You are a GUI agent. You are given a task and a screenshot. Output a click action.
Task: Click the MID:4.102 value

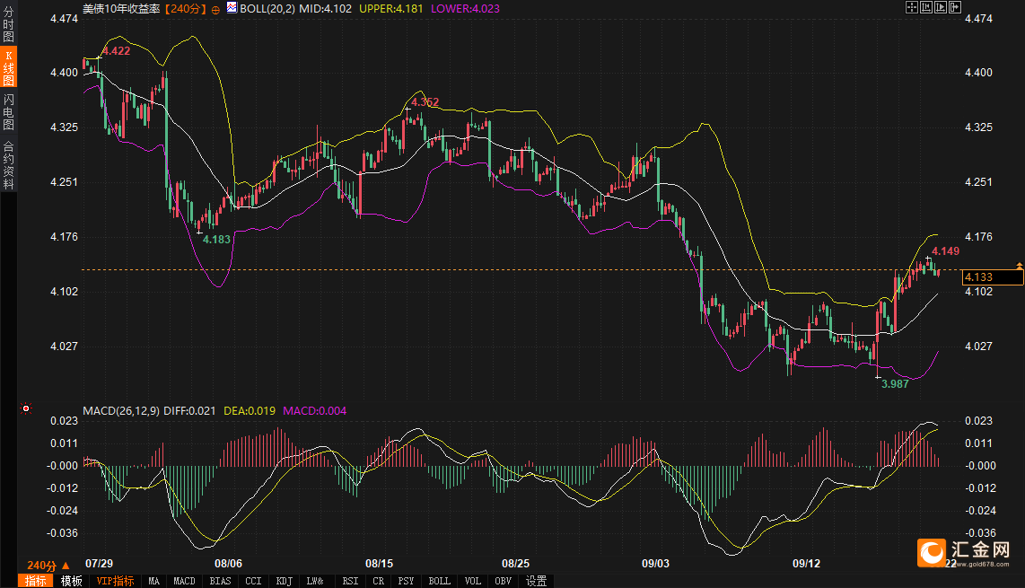325,9
